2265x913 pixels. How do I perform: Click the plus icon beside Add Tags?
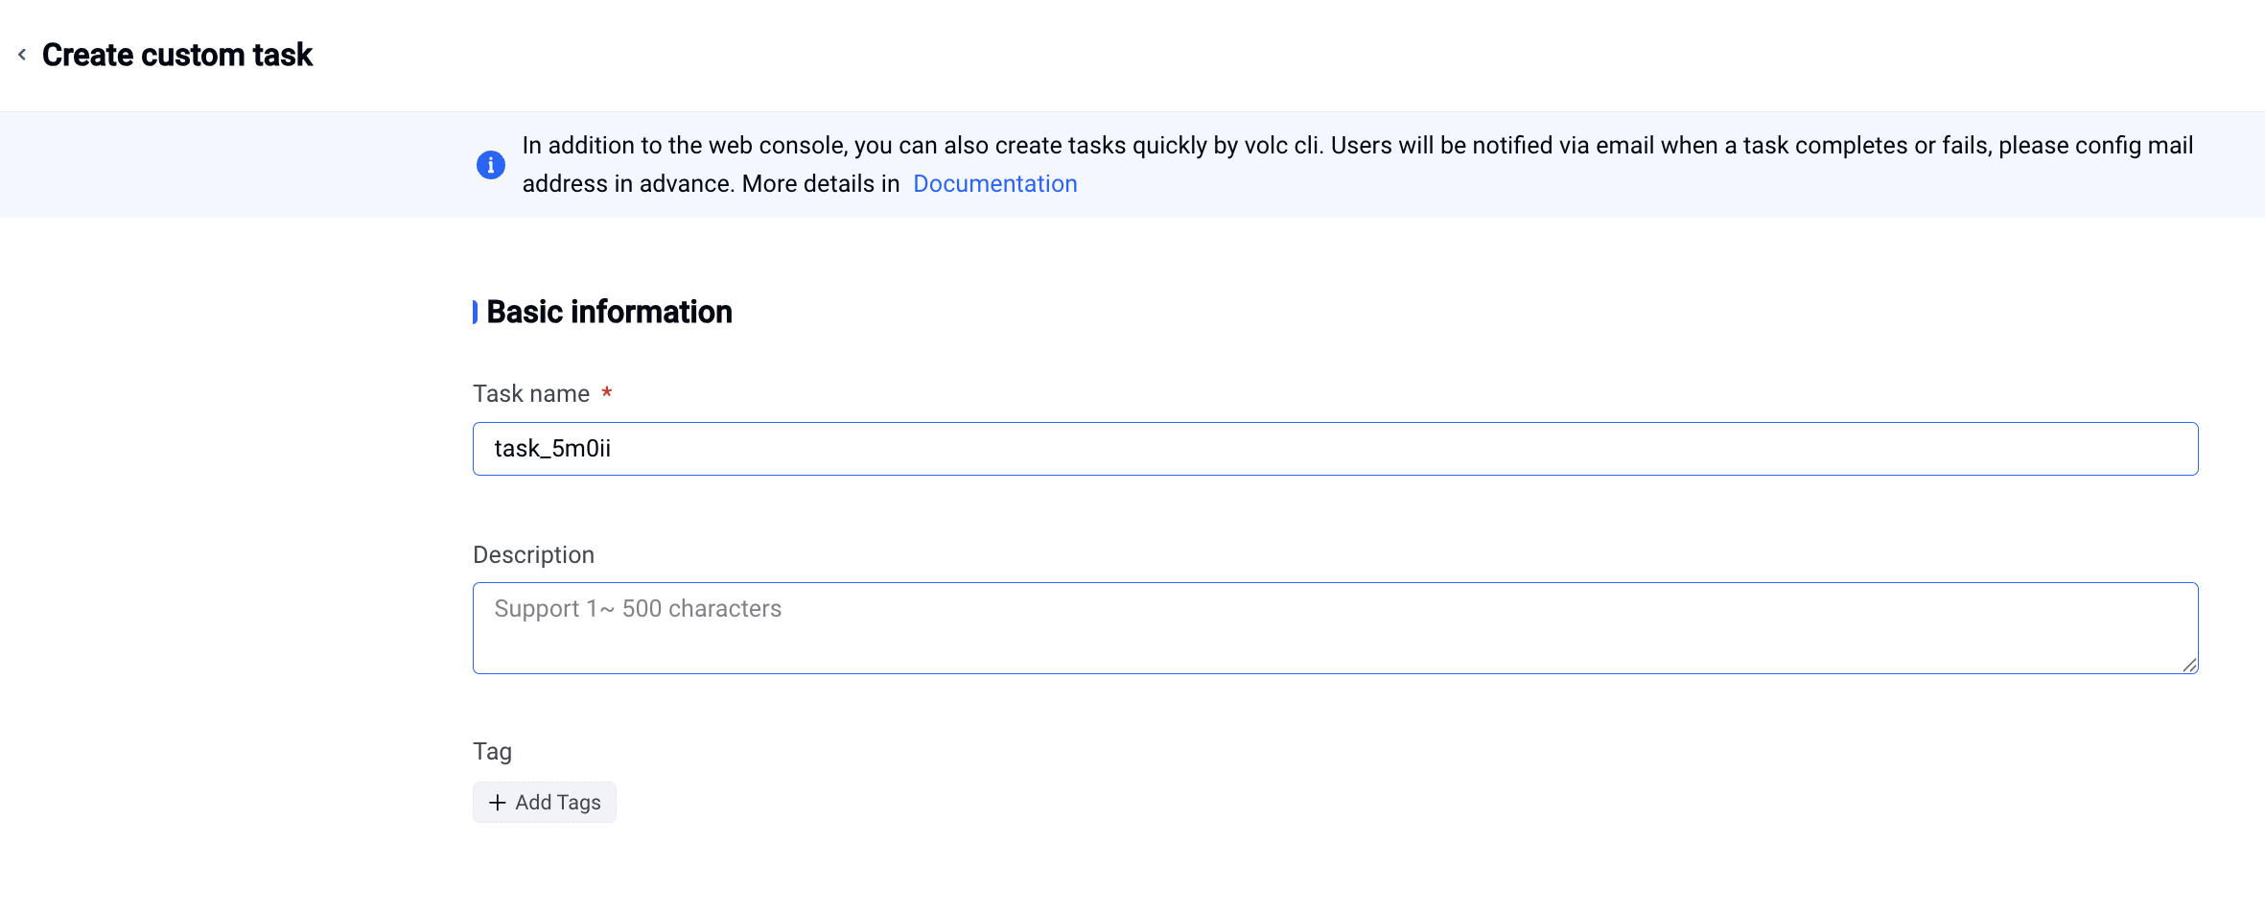coord(497,803)
